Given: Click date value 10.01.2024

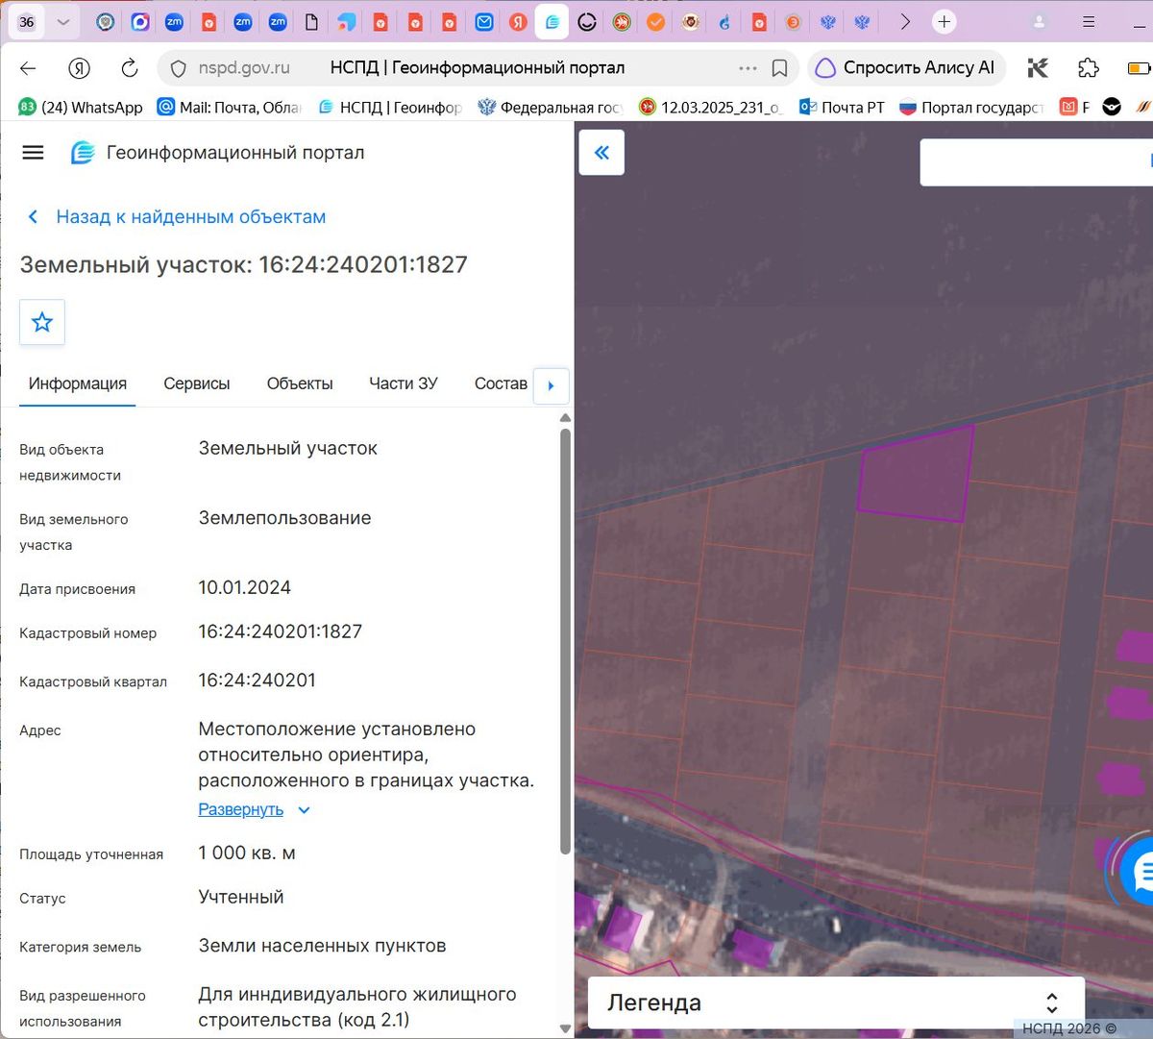Looking at the screenshot, I should 244,587.
